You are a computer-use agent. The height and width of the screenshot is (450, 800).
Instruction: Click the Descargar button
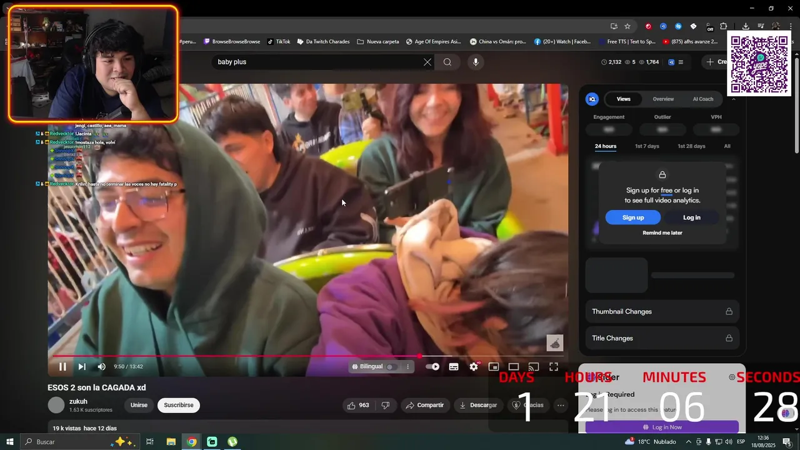(x=478, y=405)
